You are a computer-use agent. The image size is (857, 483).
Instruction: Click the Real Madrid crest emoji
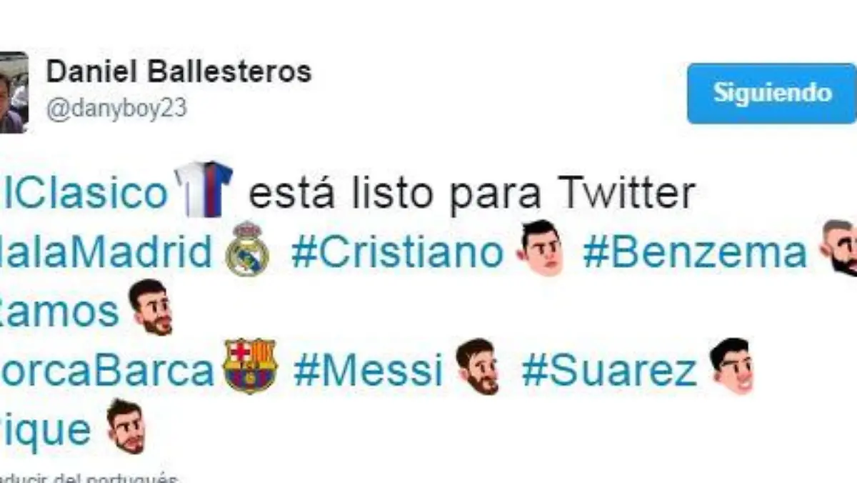pyautogui.click(x=247, y=249)
